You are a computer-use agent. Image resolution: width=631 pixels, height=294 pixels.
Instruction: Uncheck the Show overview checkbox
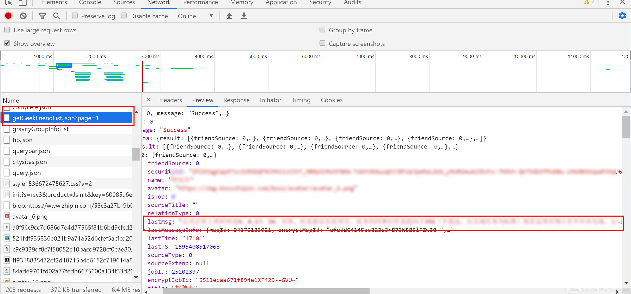click(x=7, y=43)
